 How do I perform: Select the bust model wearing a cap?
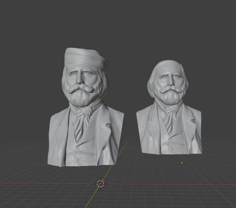[86, 107]
